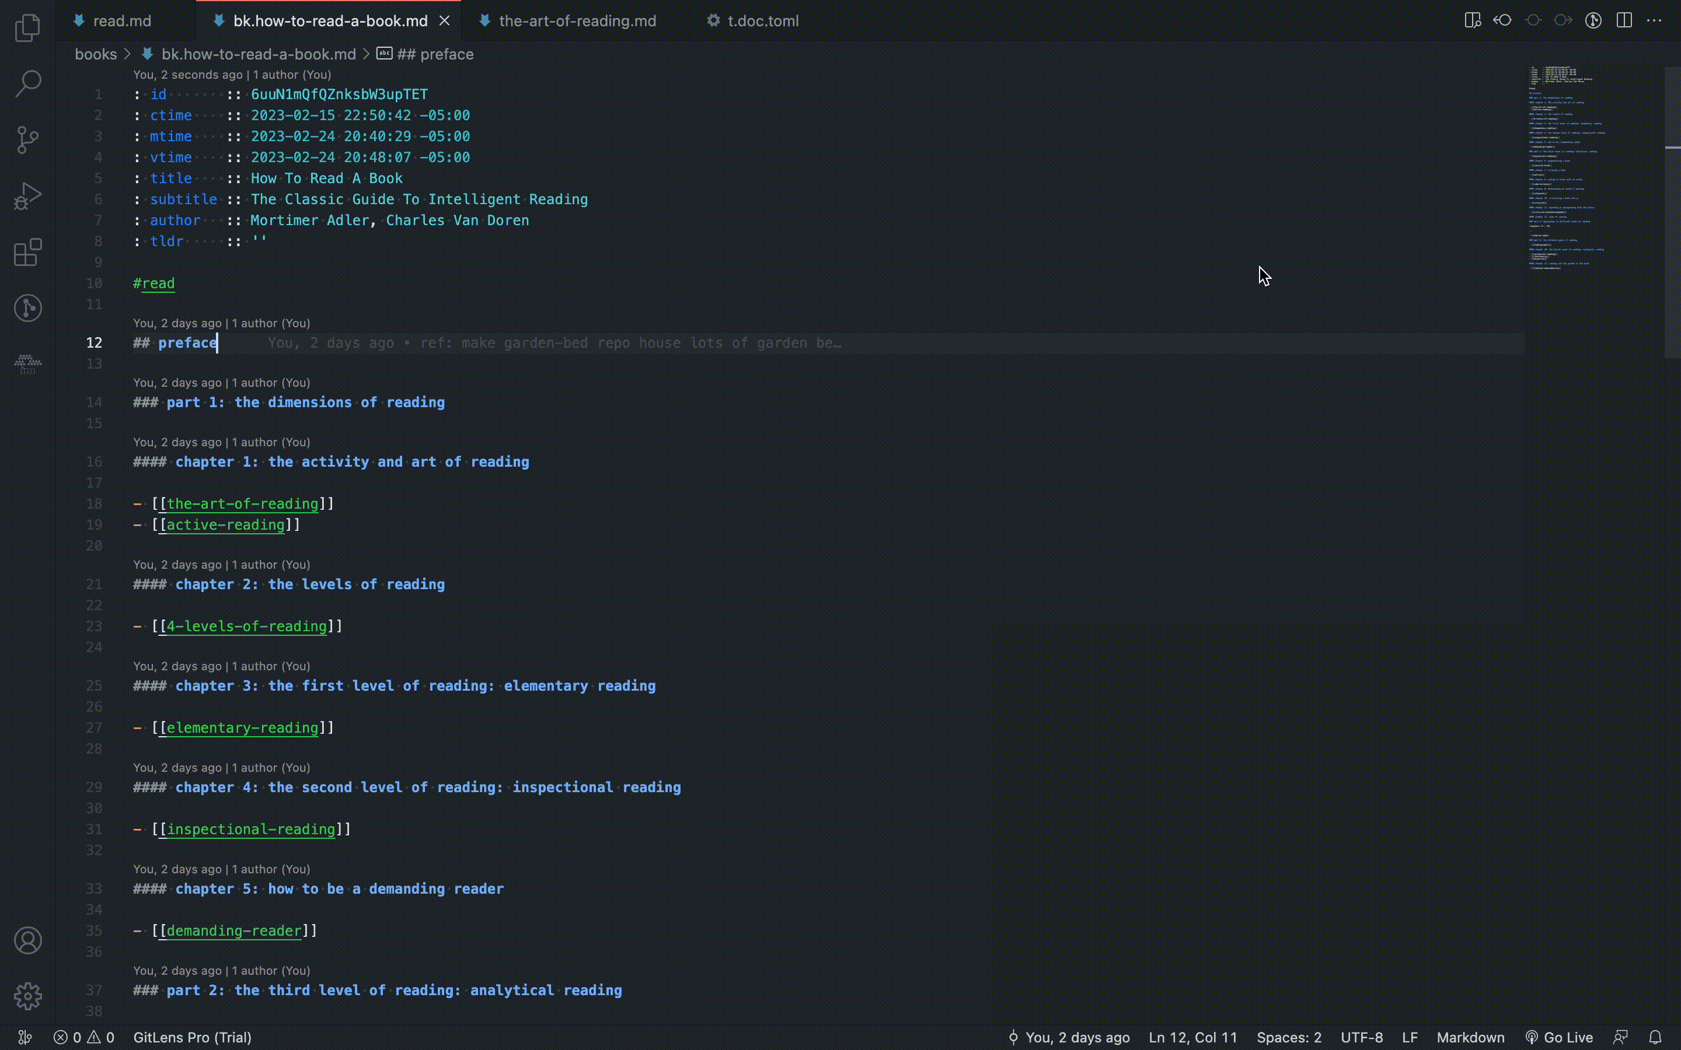Open the tree-shaped extension icon below GitLens

click(28, 363)
